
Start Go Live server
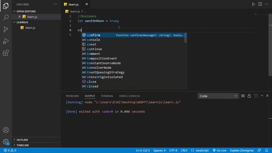click(x=219, y=150)
